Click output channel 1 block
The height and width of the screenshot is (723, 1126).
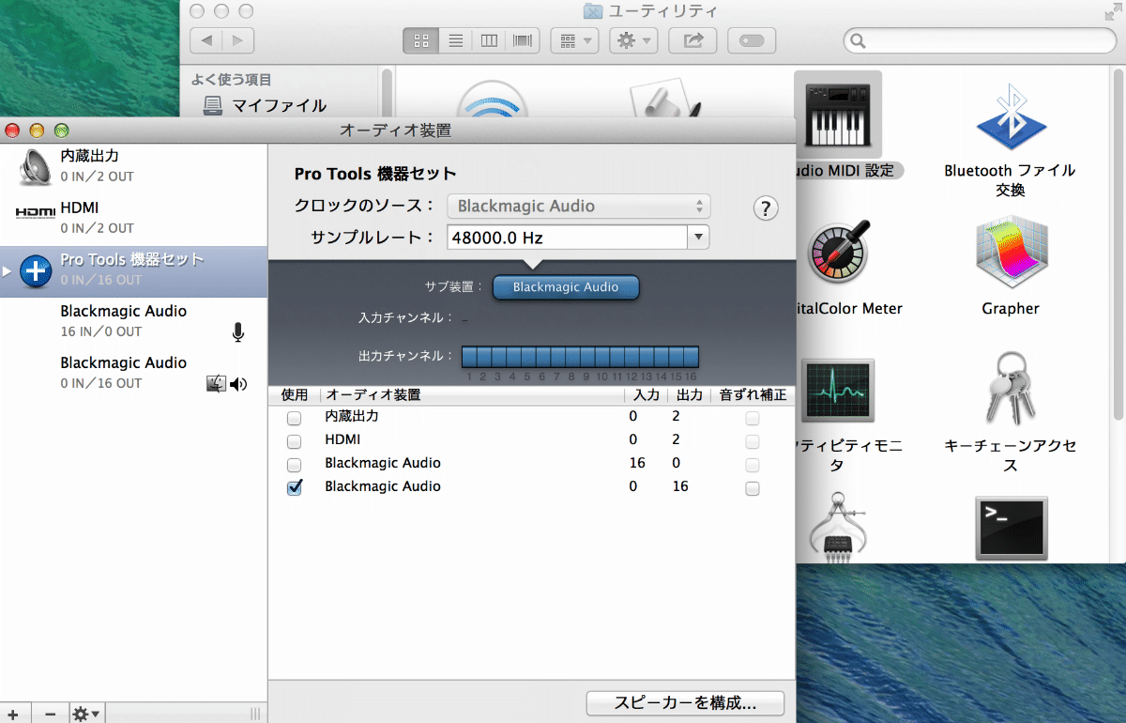click(469, 357)
